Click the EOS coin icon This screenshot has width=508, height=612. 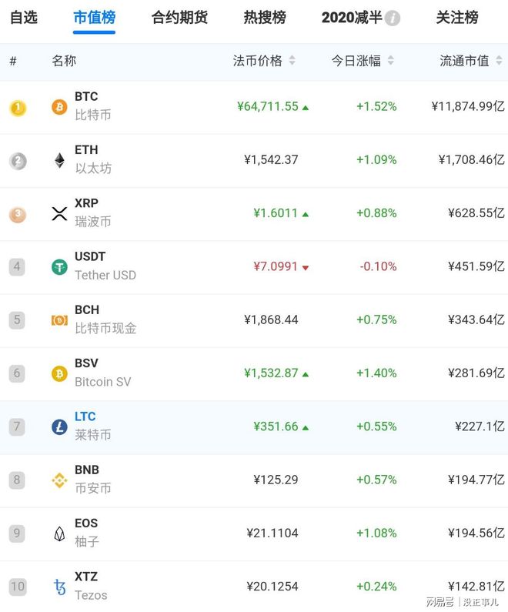coord(59,533)
